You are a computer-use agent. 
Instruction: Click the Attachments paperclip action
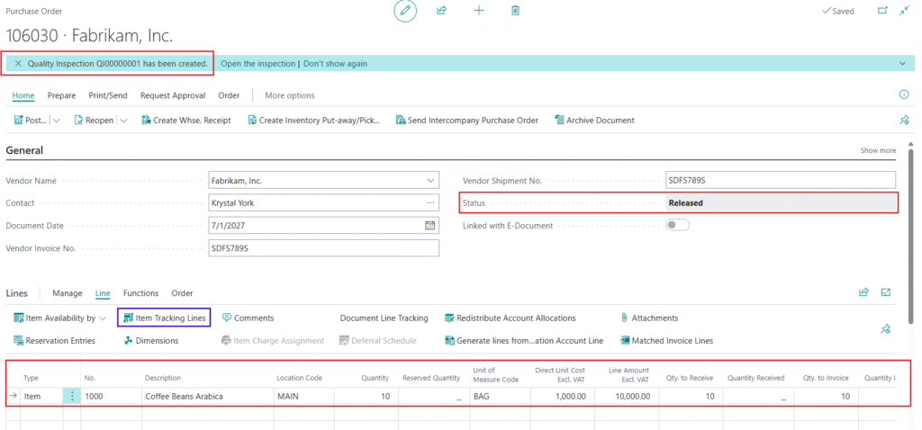pos(649,318)
